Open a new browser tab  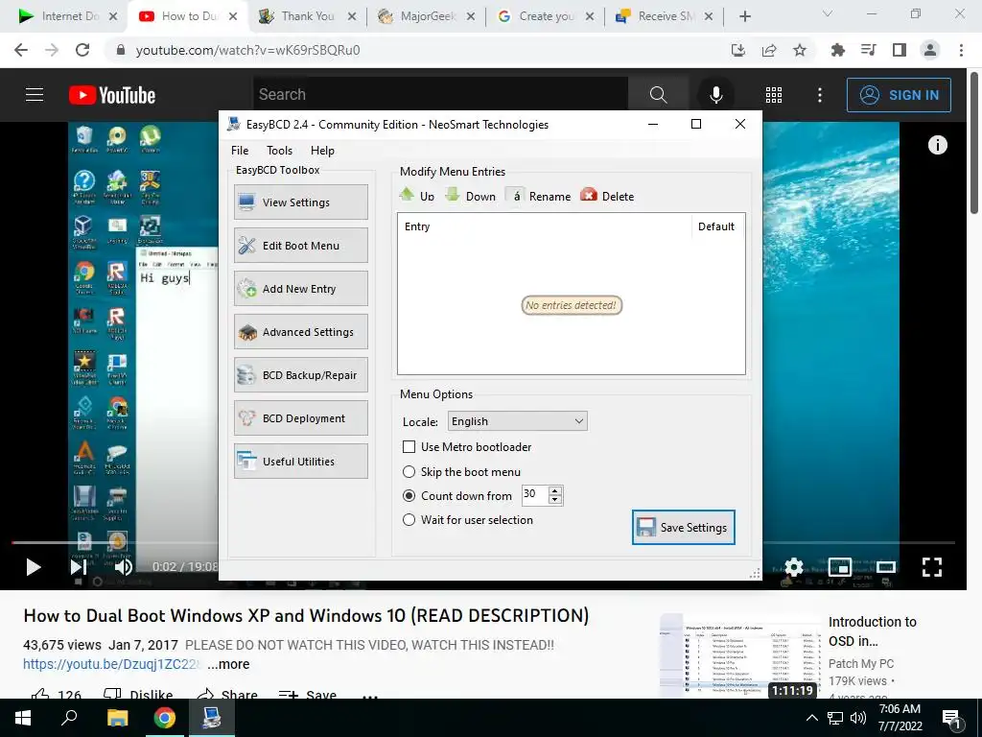[x=744, y=16]
